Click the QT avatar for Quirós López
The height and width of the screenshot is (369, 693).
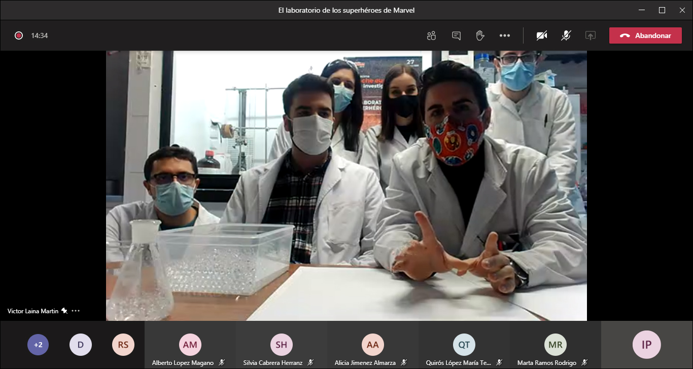464,345
